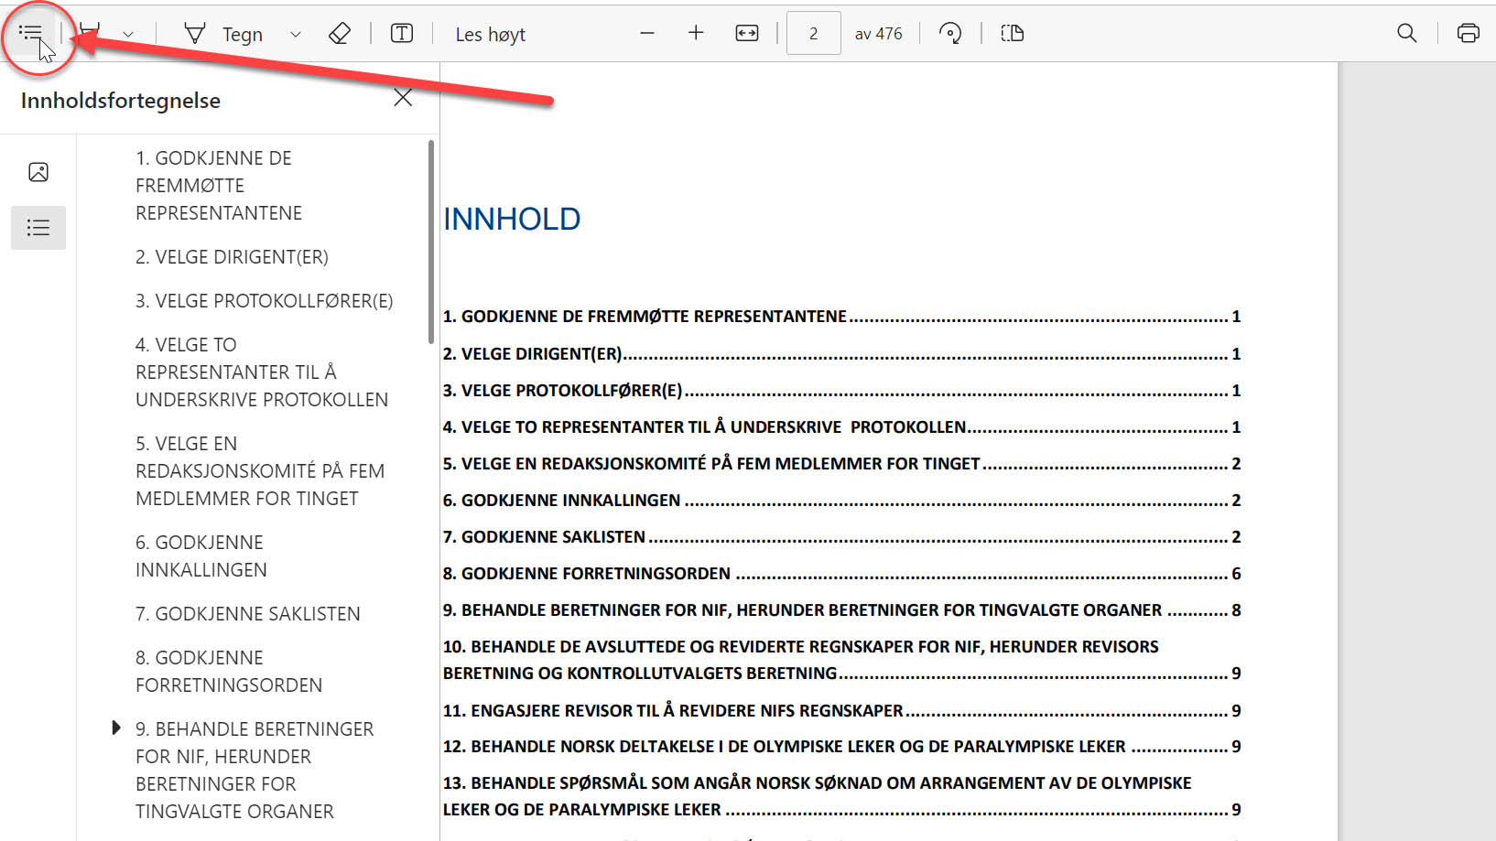Activate the Tegn draw tool

coord(224,35)
